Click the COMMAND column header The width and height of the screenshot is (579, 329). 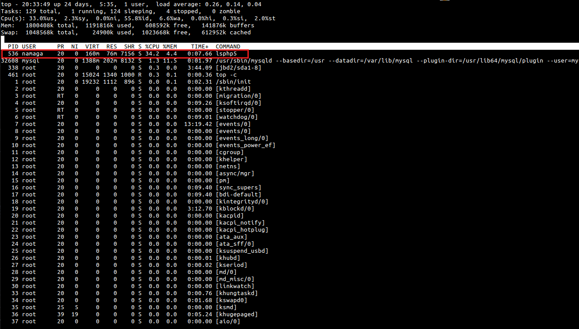click(x=228, y=46)
